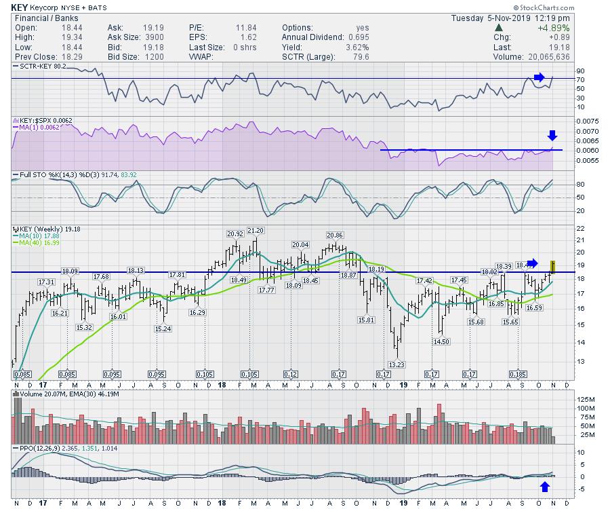Click the Last Size value 0 shrs

click(245, 48)
